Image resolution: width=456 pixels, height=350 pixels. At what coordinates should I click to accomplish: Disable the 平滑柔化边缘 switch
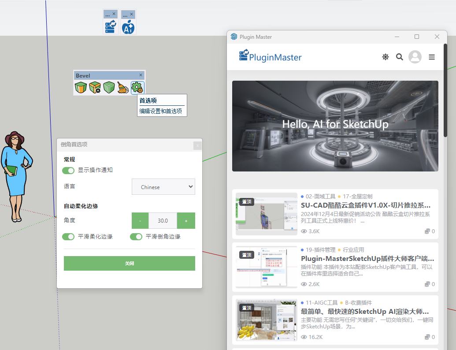tap(68, 237)
